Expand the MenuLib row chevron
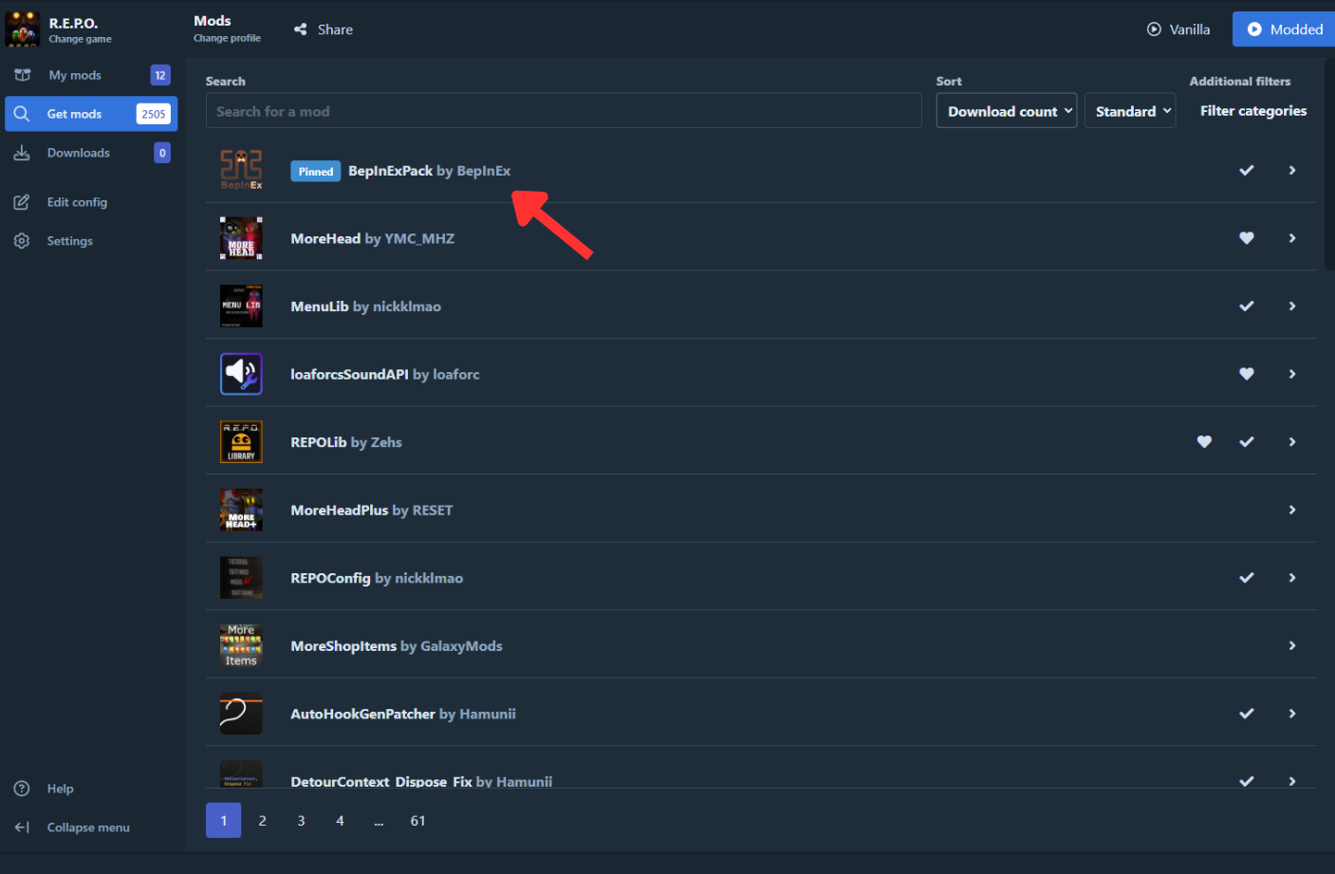The height and width of the screenshot is (874, 1335). point(1292,306)
